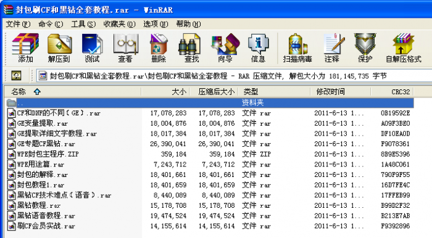
Task: Sort by the 修改时间 column header
Action: pos(340,92)
